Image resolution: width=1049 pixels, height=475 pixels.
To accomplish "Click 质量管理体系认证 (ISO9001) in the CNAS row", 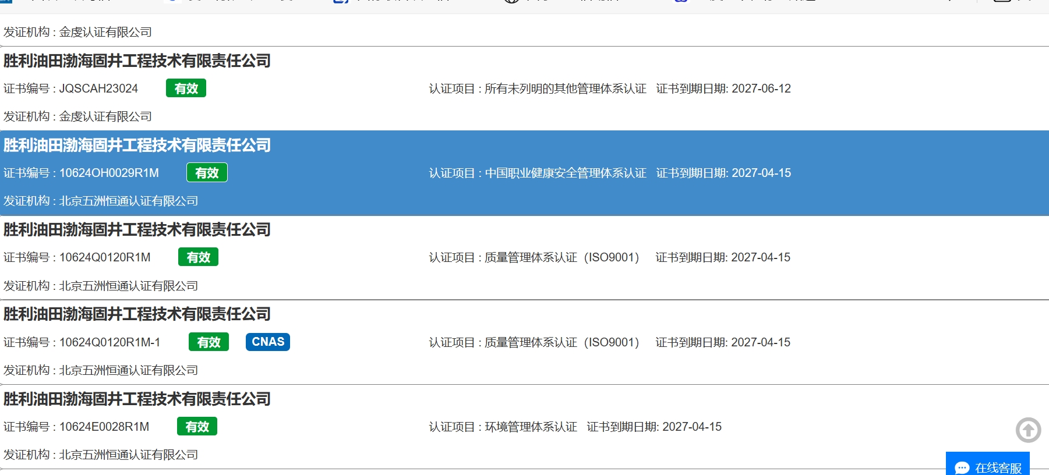I will (x=562, y=342).
